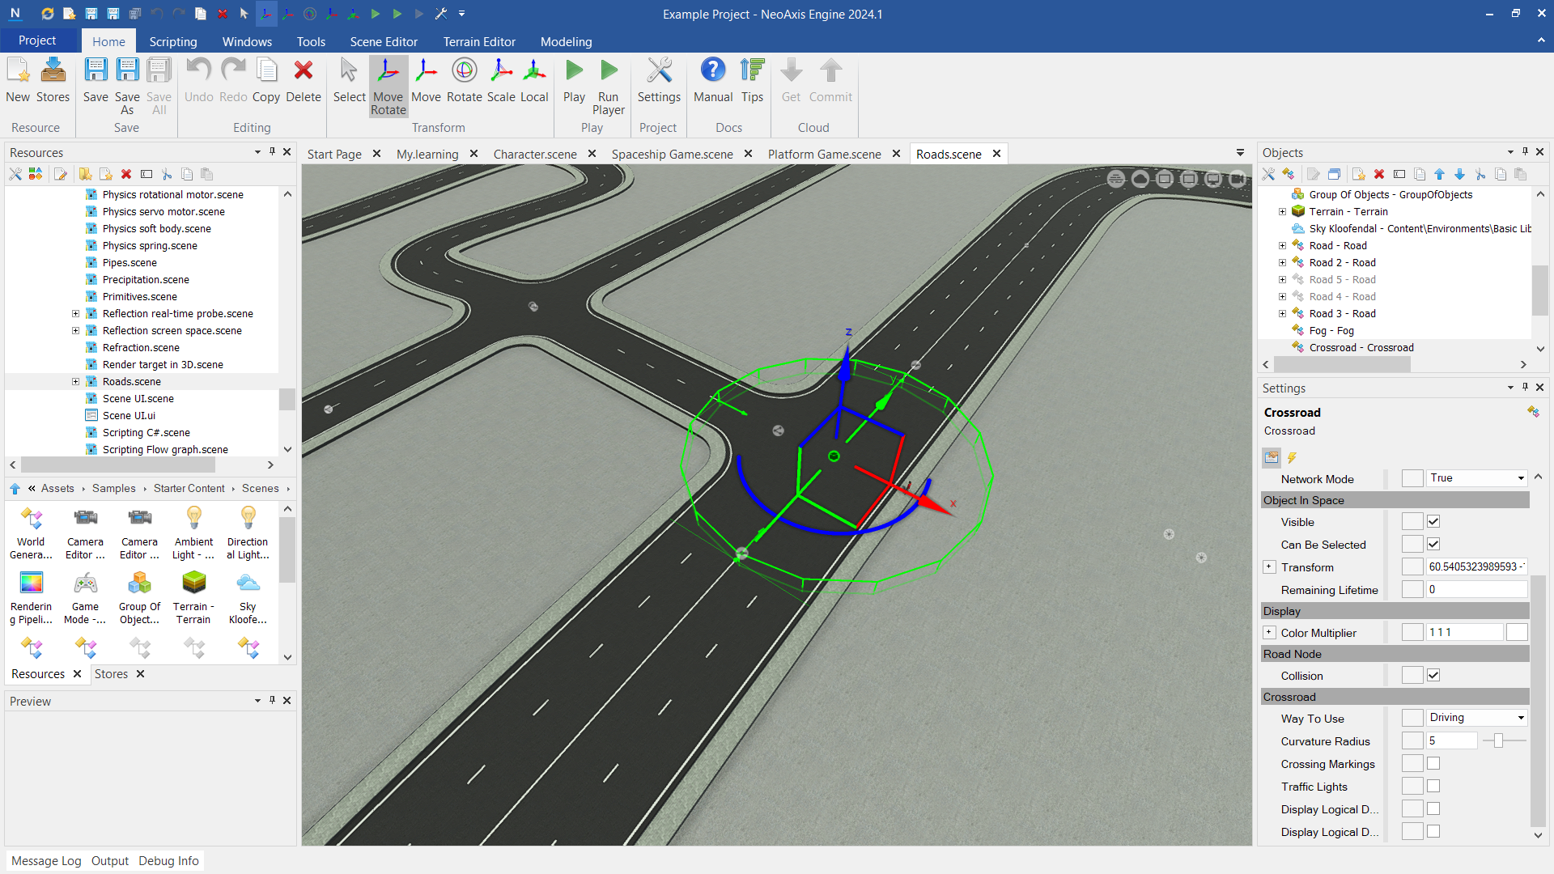Switch to the Terrain Editor ribbon tab
The image size is (1554, 874).
coord(478,41)
